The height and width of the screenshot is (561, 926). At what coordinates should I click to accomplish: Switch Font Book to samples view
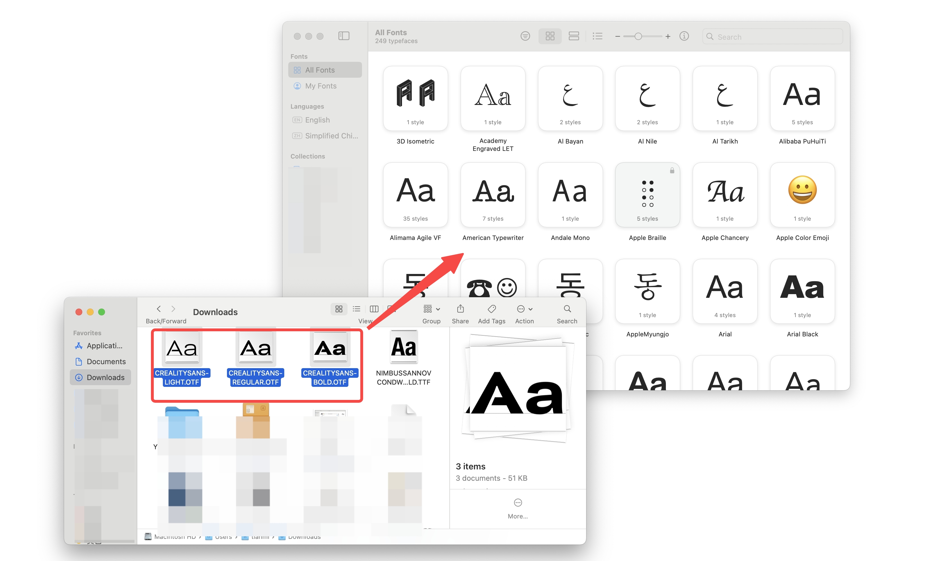573,36
